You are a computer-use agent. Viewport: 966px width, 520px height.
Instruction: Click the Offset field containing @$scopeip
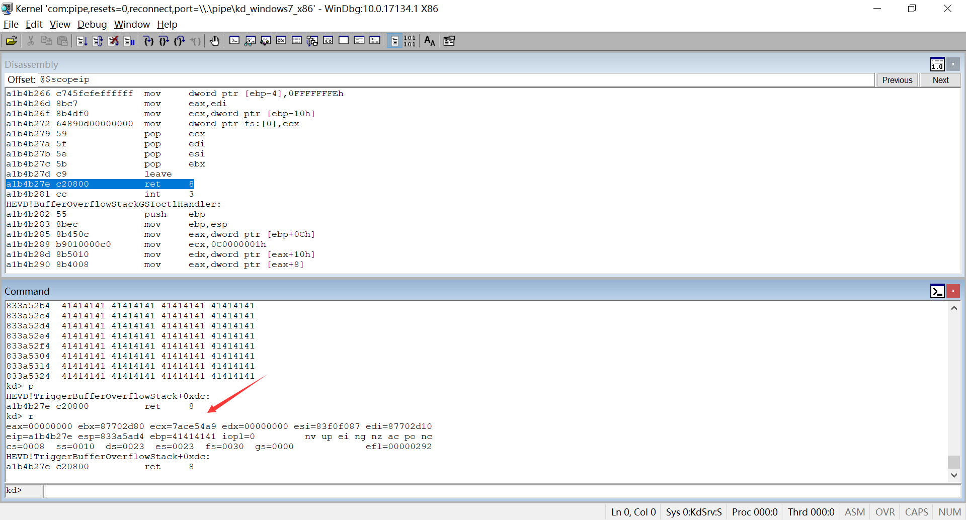click(x=456, y=79)
